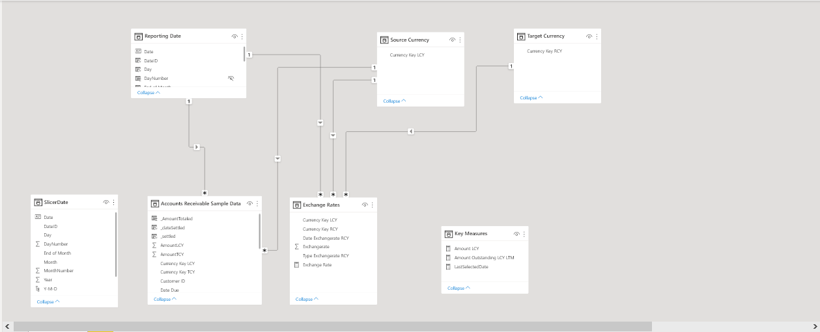Click the relationship arrow from Source Currency to Accounts Receivable
The height and width of the screenshot is (332, 820).
pyautogui.click(x=278, y=159)
